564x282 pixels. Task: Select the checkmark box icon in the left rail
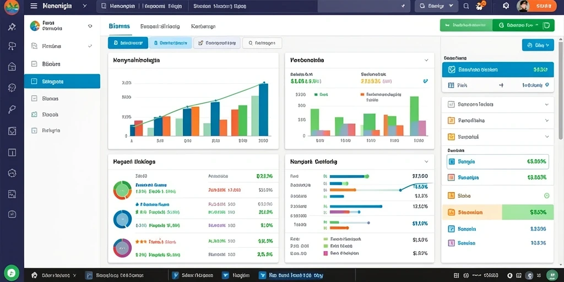[x=12, y=131]
